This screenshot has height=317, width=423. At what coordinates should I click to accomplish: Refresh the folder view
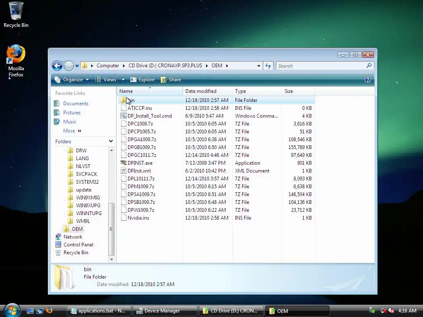click(x=268, y=66)
